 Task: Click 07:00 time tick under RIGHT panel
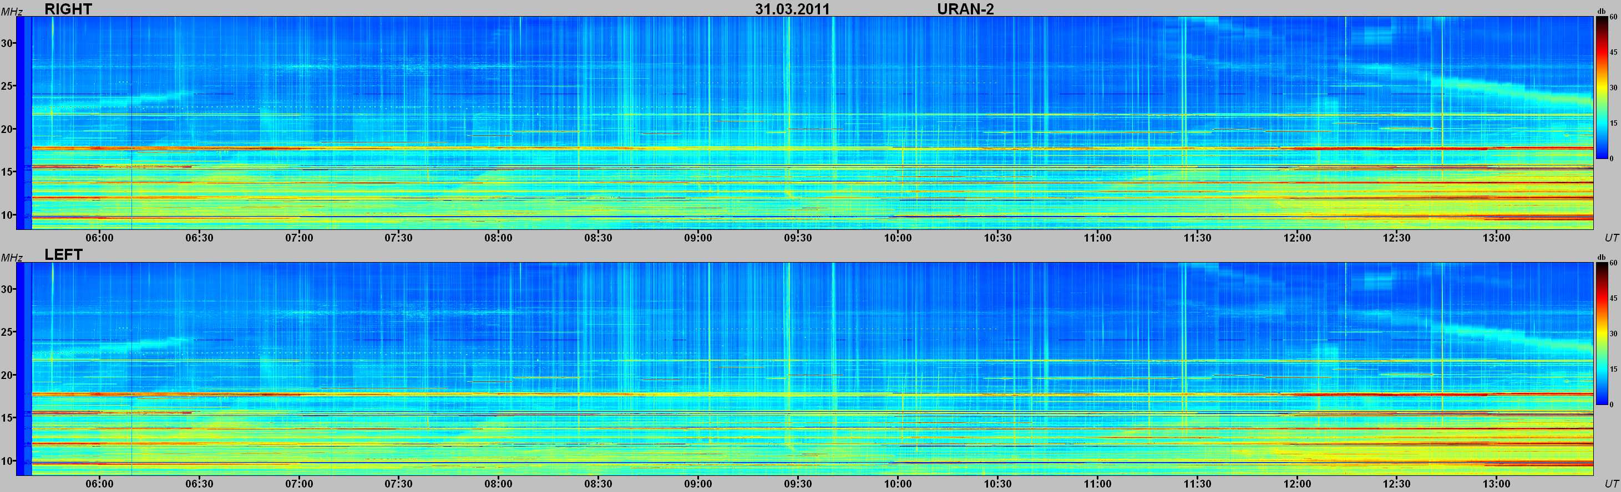pyautogui.click(x=299, y=238)
